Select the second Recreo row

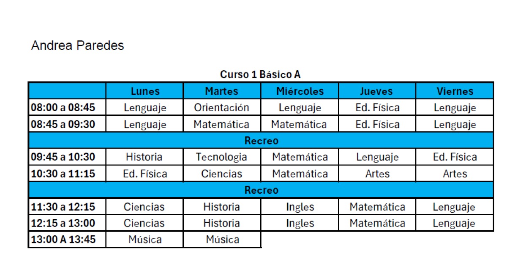261,190
